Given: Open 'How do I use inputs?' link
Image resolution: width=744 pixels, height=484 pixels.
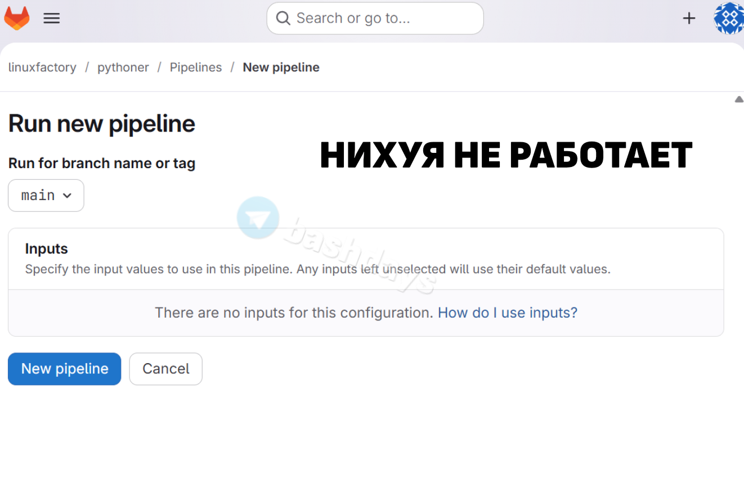Looking at the screenshot, I should click(507, 313).
